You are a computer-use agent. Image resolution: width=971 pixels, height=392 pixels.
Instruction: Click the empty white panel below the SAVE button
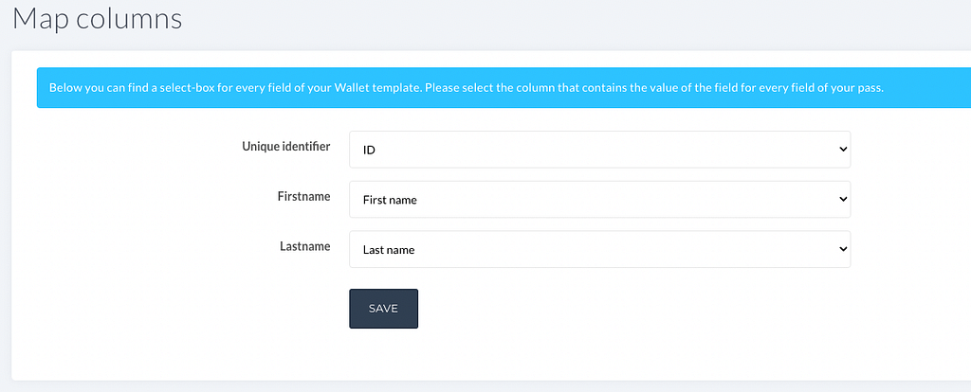[489, 355]
